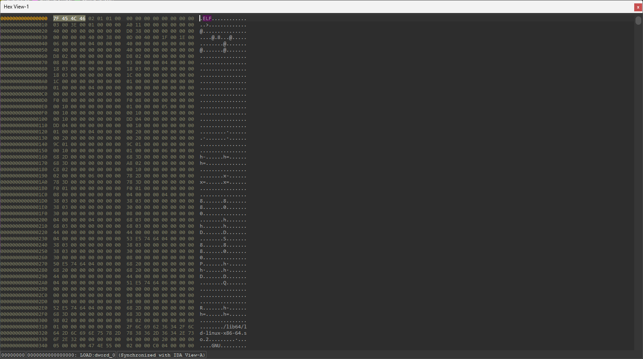Click byte C8 at row 0000000000000180
The image size is (643, 359).
tap(56, 169)
